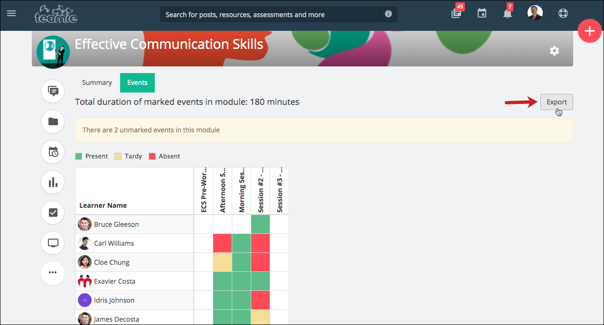
Task: Click the Effective Communication Skills module logo
Action: point(53,52)
